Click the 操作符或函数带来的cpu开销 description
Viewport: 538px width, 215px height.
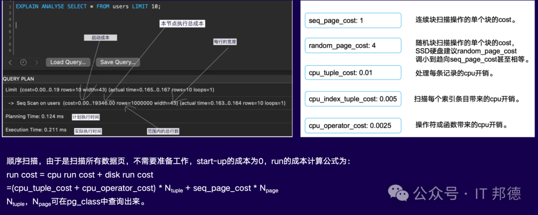coord(461,125)
